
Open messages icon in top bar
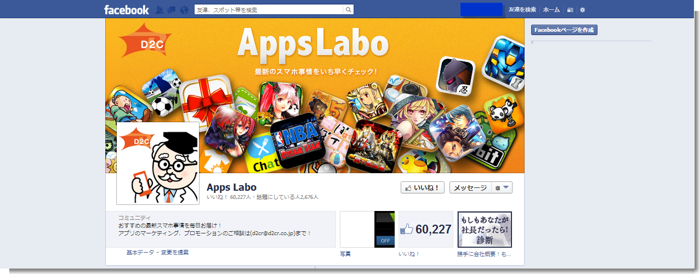pyautogui.click(x=171, y=10)
